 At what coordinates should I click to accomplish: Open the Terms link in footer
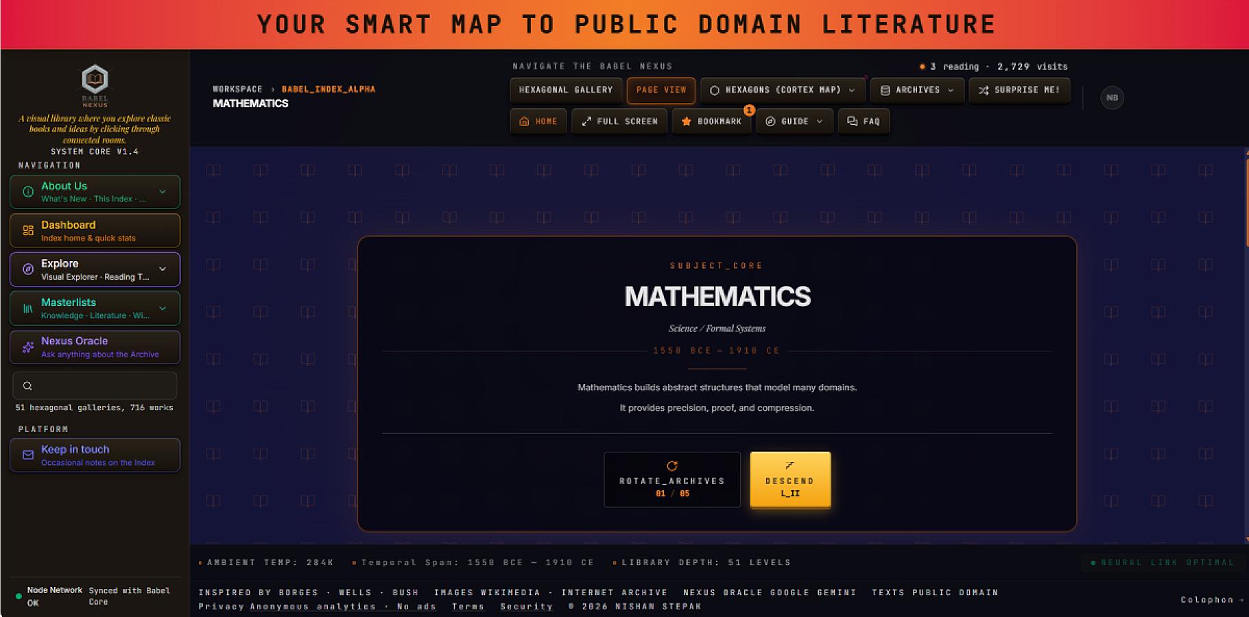(468, 607)
